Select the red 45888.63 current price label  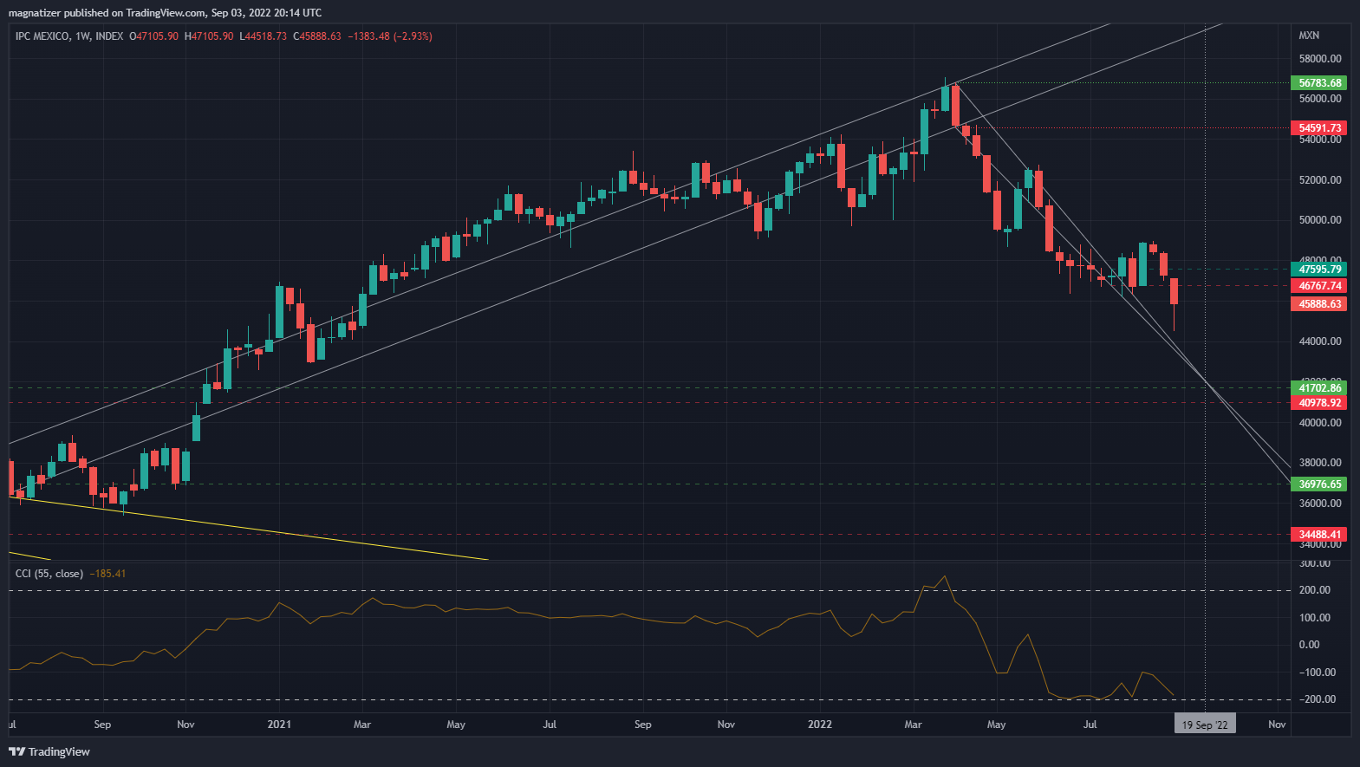(1319, 304)
